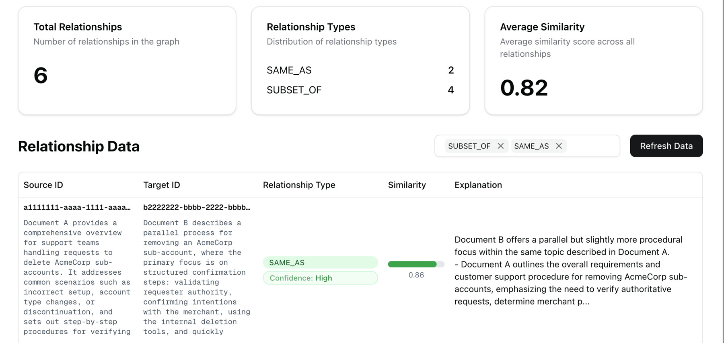This screenshot has width=724, height=343.
Task: Click the 0.86 similarity progress bar
Action: [x=416, y=264]
